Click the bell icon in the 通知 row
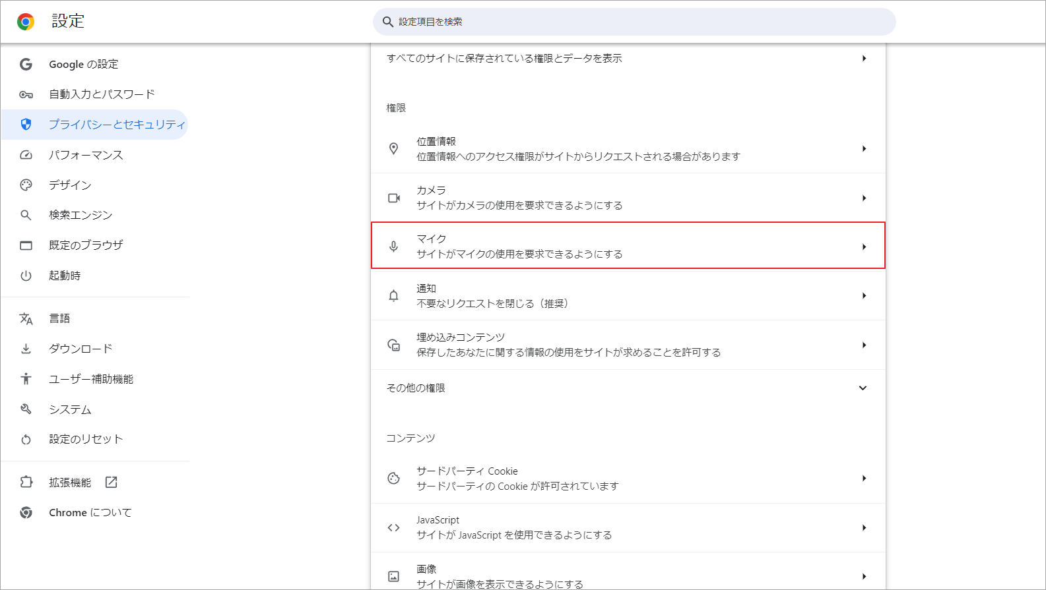Image resolution: width=1046 pixels, height=590 pixels. (x=393, y=296)
